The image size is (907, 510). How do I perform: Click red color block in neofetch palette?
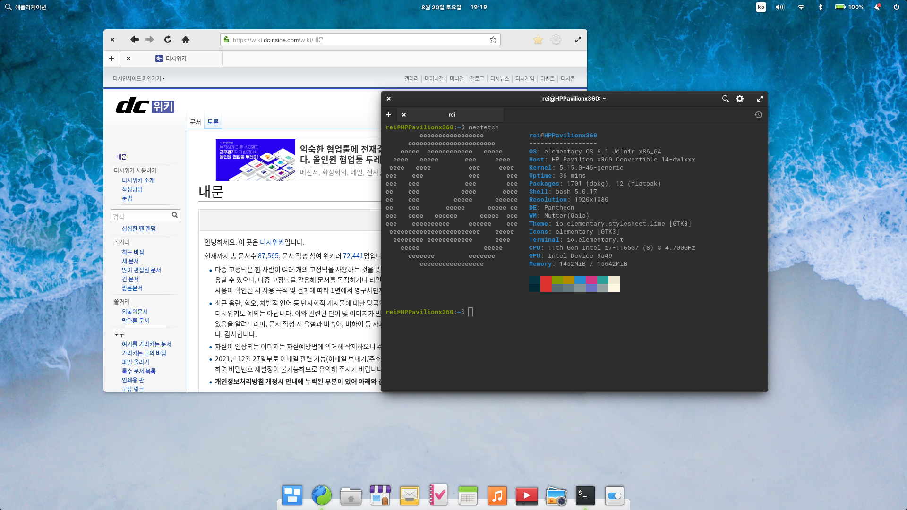coord(546,284)
